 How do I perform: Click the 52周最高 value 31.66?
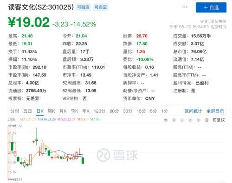91,83
